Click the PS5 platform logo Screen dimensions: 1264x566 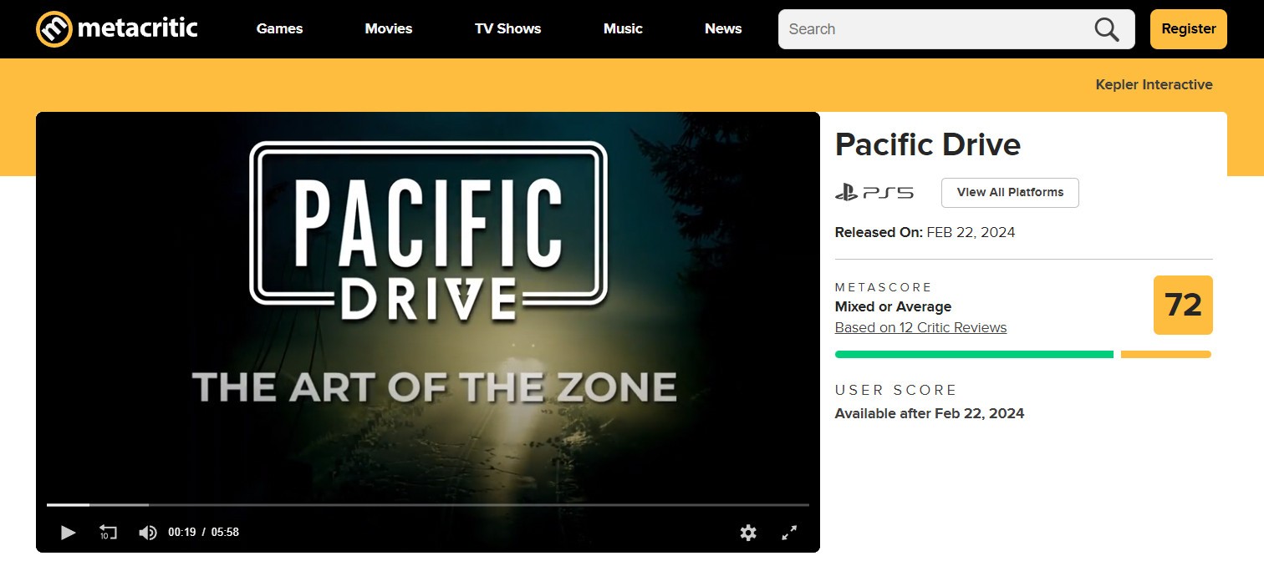coord(874,193)
